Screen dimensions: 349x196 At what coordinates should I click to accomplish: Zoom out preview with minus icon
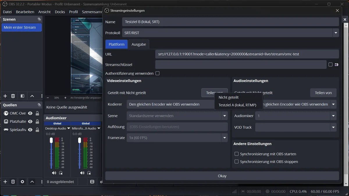pyautogui.click(x=48, y=98)
